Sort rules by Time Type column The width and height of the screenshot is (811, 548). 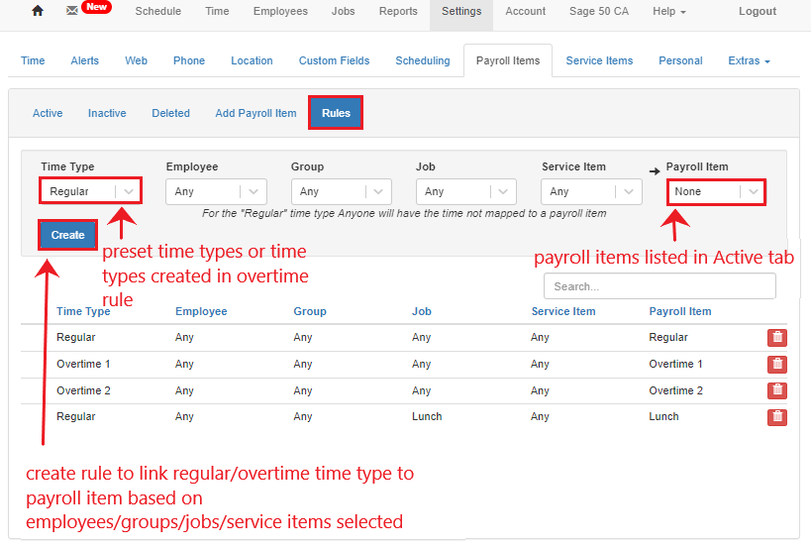click(83, 311)
